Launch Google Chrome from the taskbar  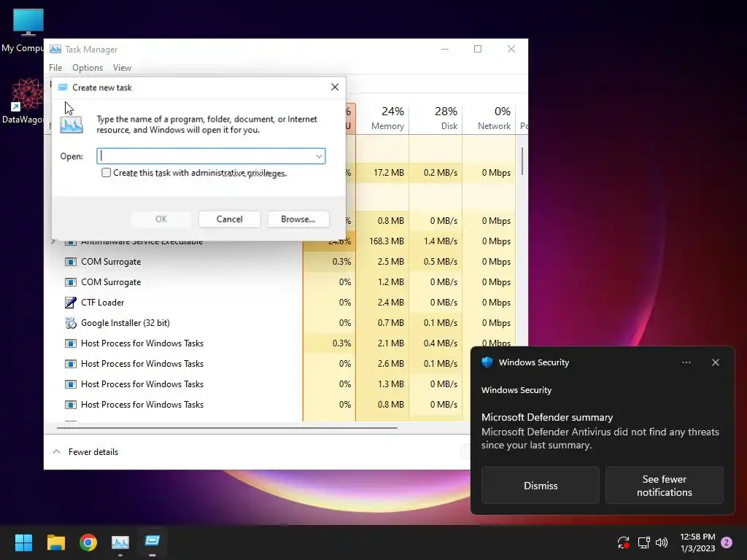click(88, 542)
